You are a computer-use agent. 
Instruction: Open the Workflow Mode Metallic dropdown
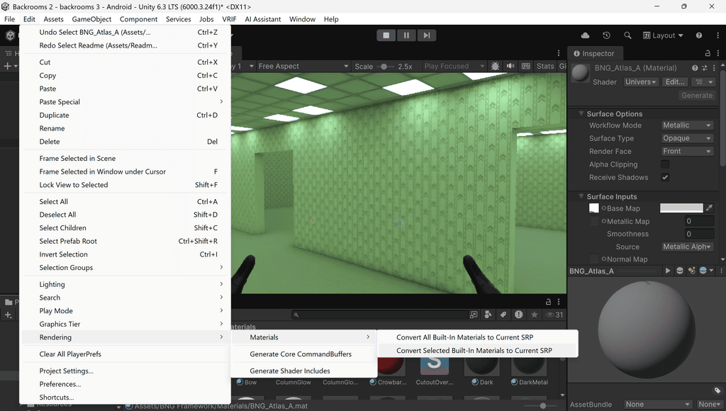pos(687,125)
